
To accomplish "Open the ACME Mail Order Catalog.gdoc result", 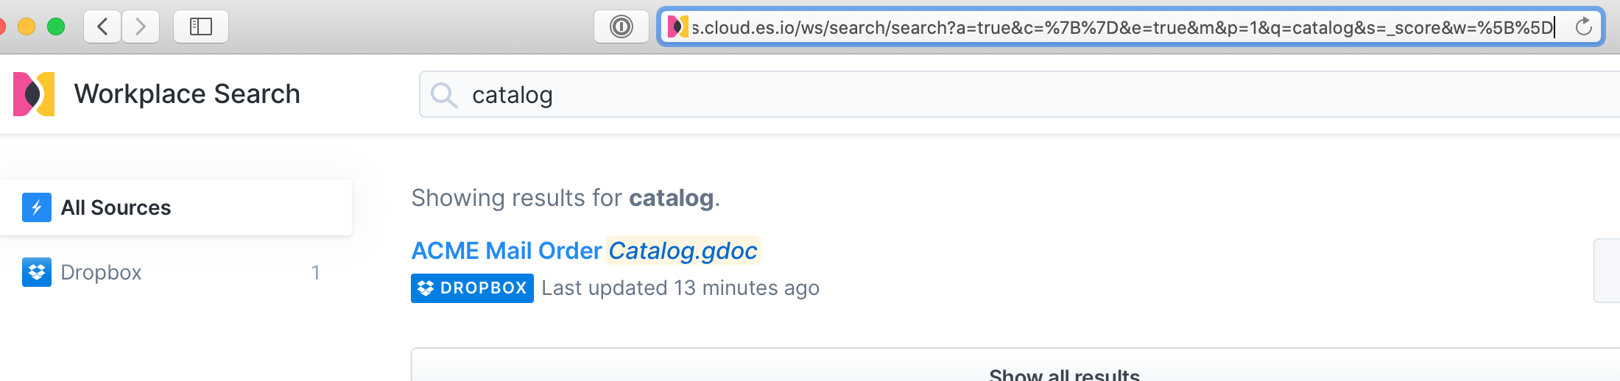I will (x=584, y=251).
